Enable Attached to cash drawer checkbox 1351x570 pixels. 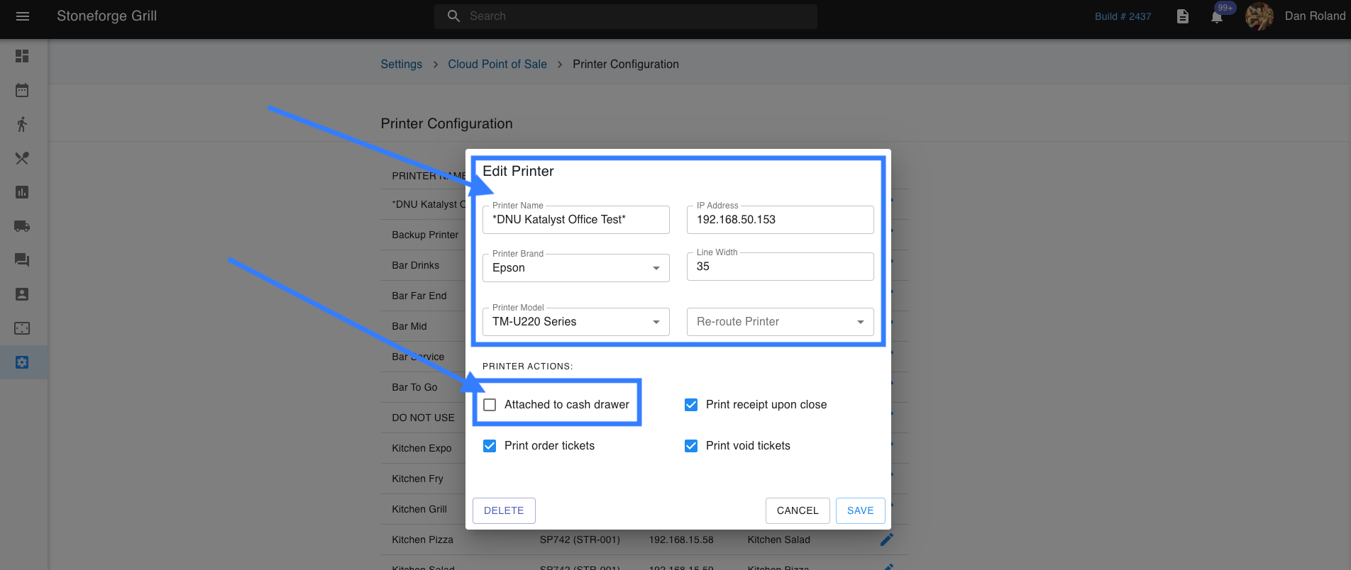(490, 405)
